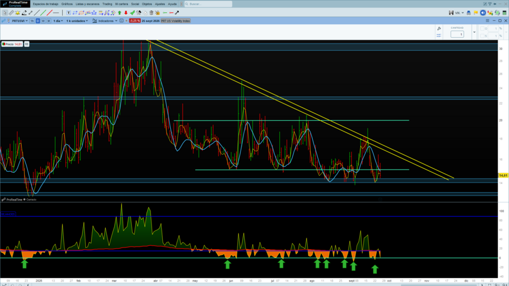509x286 pixels.
Task: Select the alert bell tool
Action: (x=18, y=12)
